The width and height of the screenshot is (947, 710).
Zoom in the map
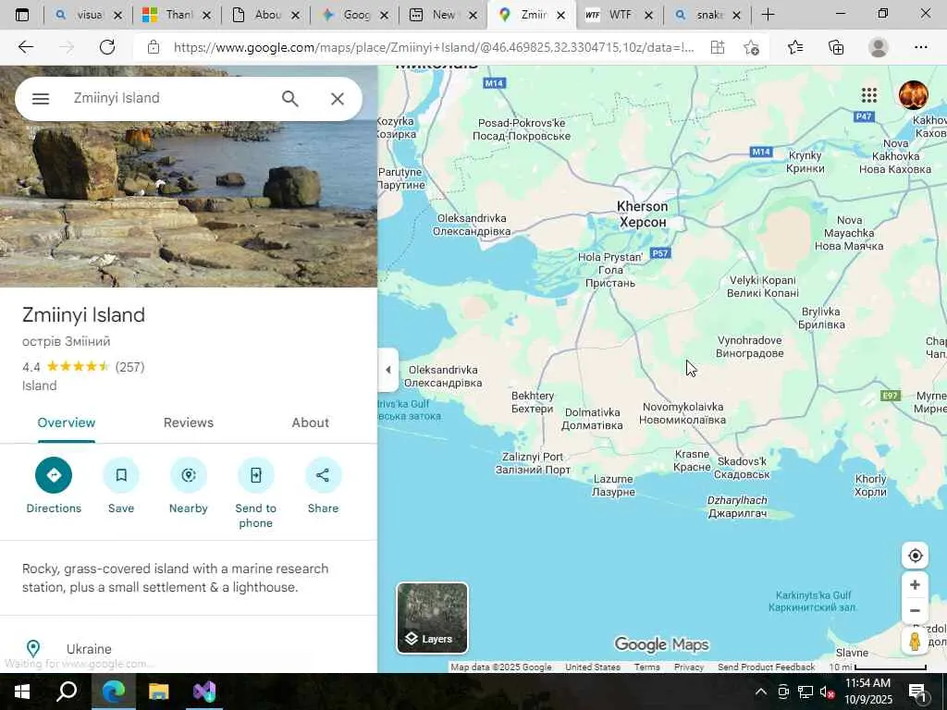pos(915,585)
